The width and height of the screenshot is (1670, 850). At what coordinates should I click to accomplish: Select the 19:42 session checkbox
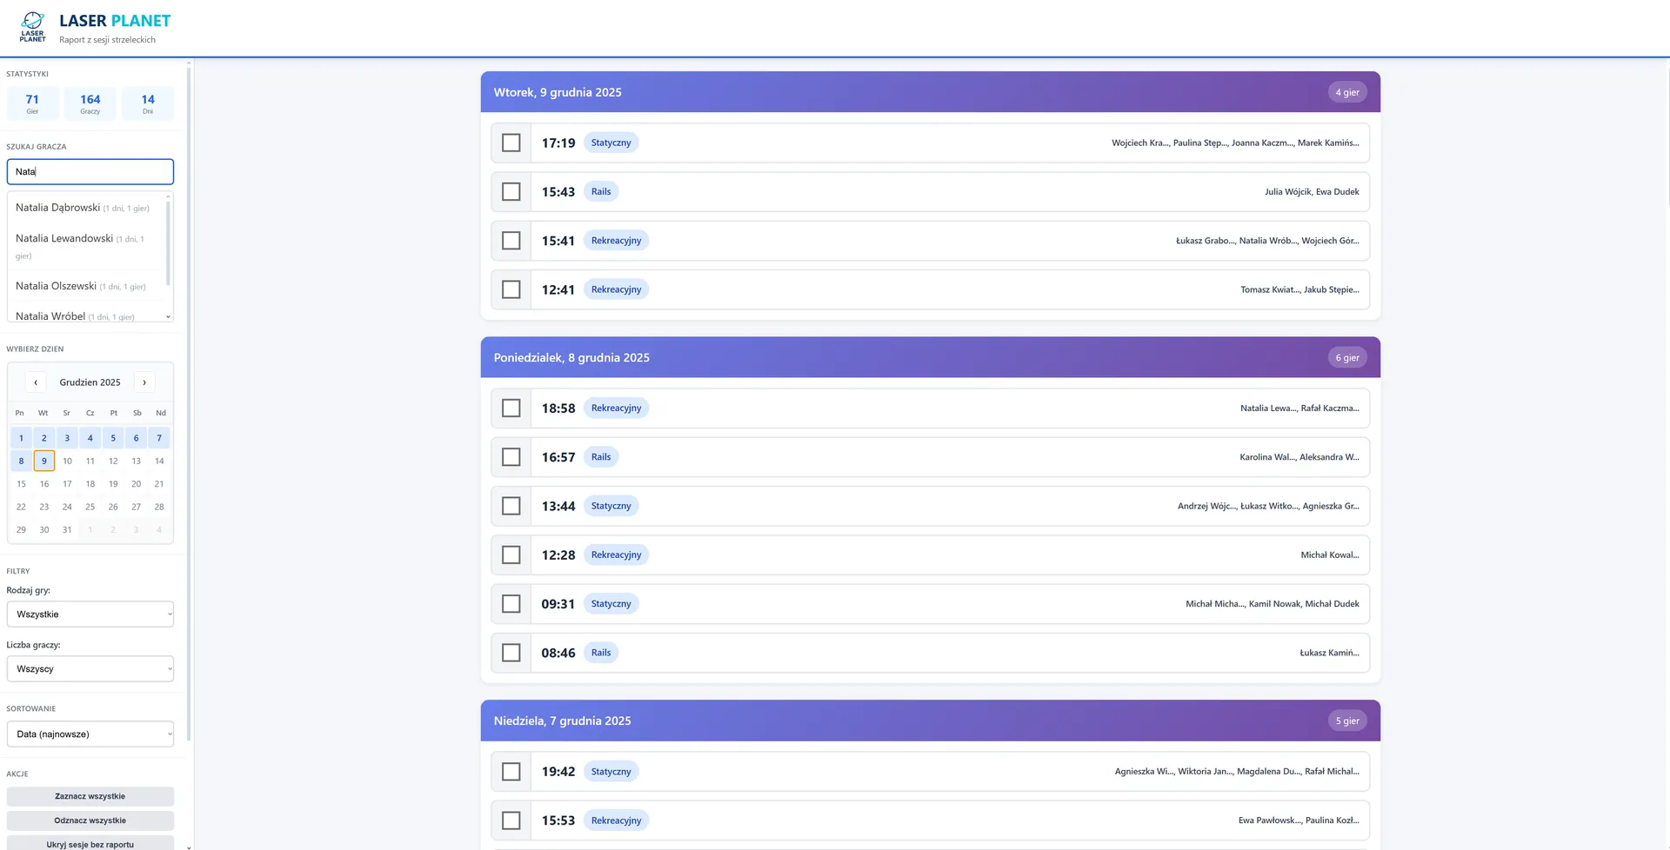click(511, 772)
